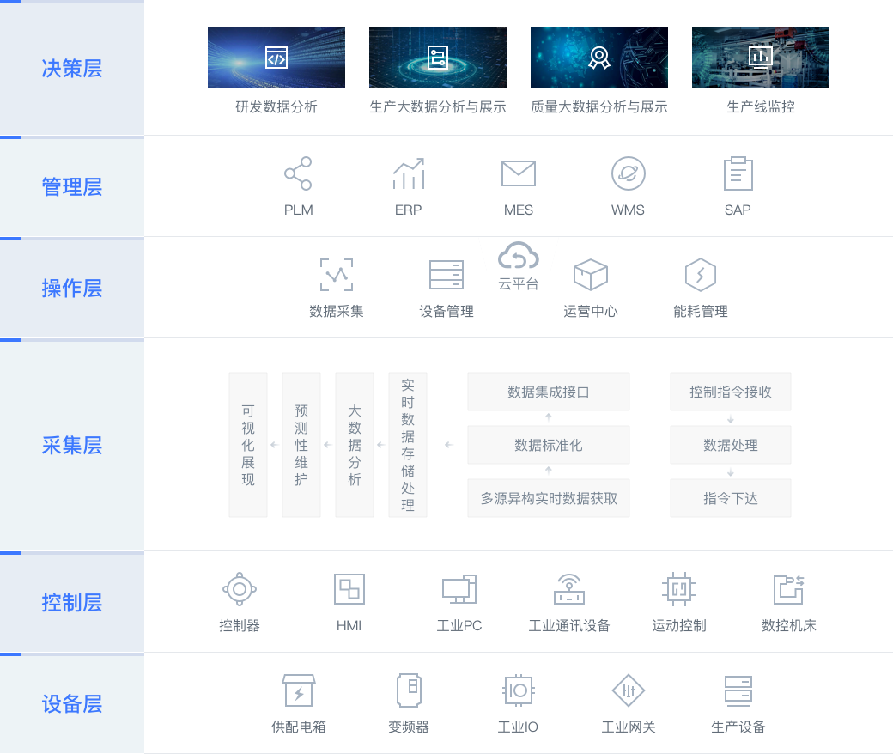Click the vertical 可视化展现 box
Image resolution: width=893 pixels, height=754 pixels.
pos(248,445)
